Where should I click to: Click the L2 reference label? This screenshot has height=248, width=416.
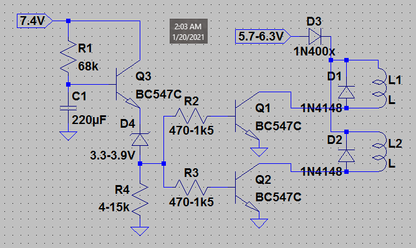coord(395,143)
